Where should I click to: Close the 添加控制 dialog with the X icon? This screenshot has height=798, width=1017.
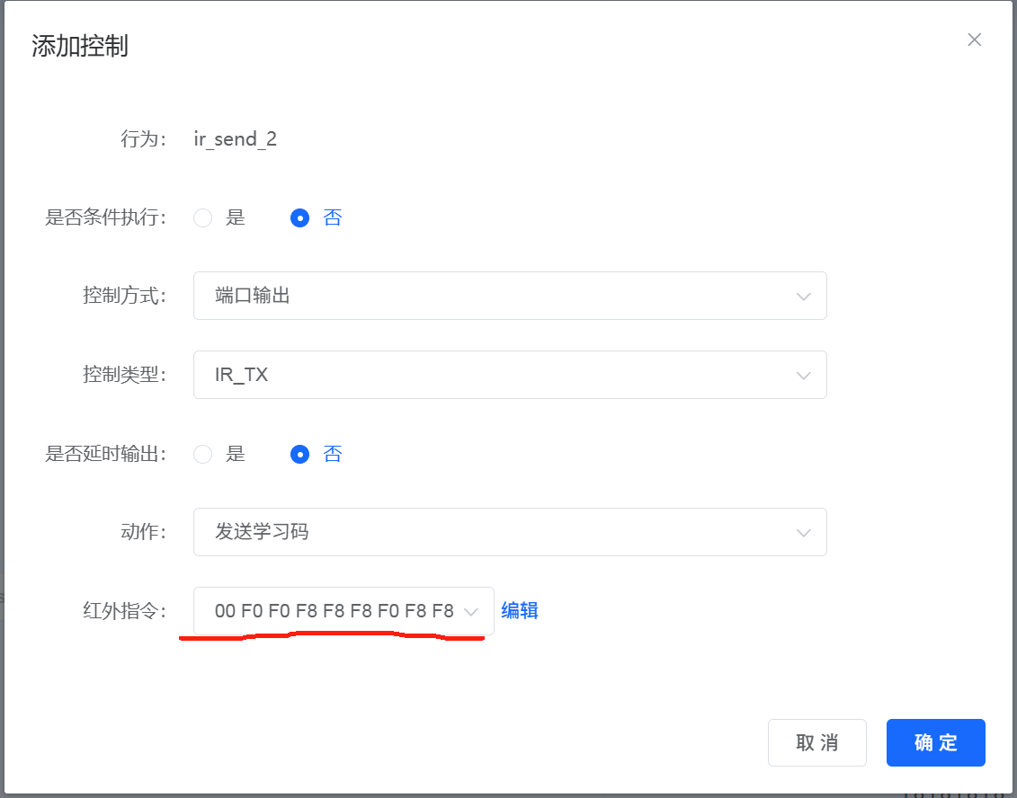point(974,40)
